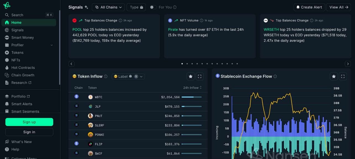The width and height of the screenshot is (355, 159).
Task: Click the Nansen logo icon
Action: tap(7, 5)
